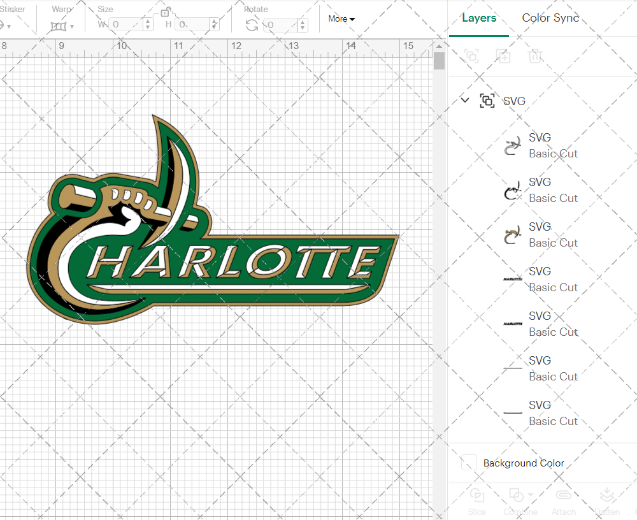Duplicate the layer using the plus icon

[504, 56]
